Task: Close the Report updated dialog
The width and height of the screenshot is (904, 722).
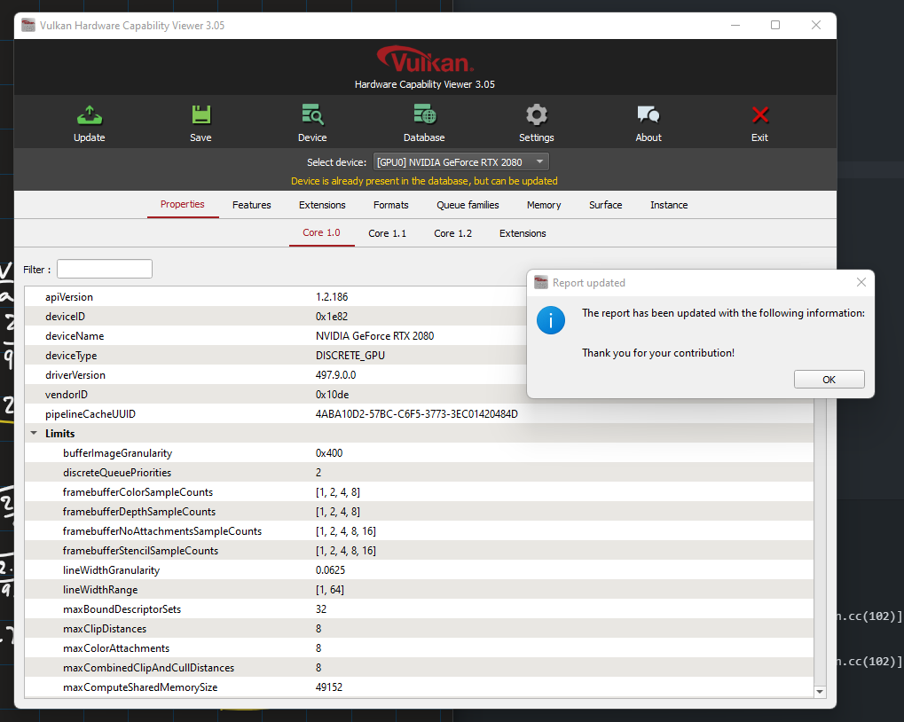Action: [x=861, y=282]
